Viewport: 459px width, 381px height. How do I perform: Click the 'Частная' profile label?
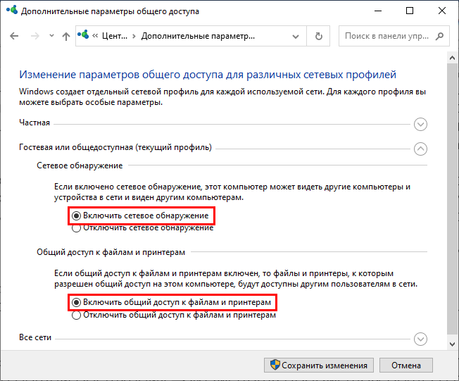pyautogui.click(x=34, y=123)
